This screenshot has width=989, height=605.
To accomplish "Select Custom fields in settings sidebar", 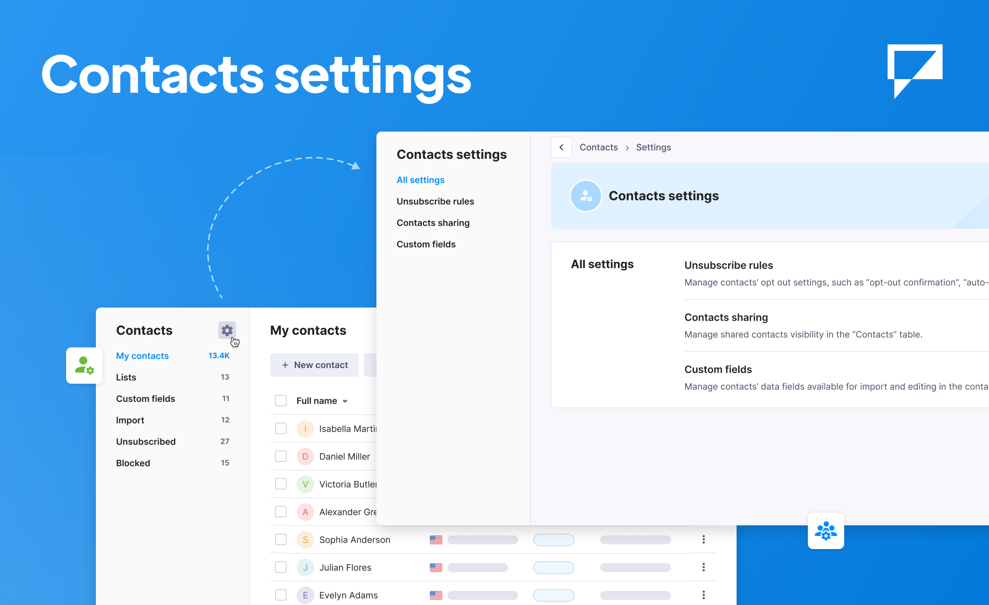I will pyautogui.click(x=426, y=244).
